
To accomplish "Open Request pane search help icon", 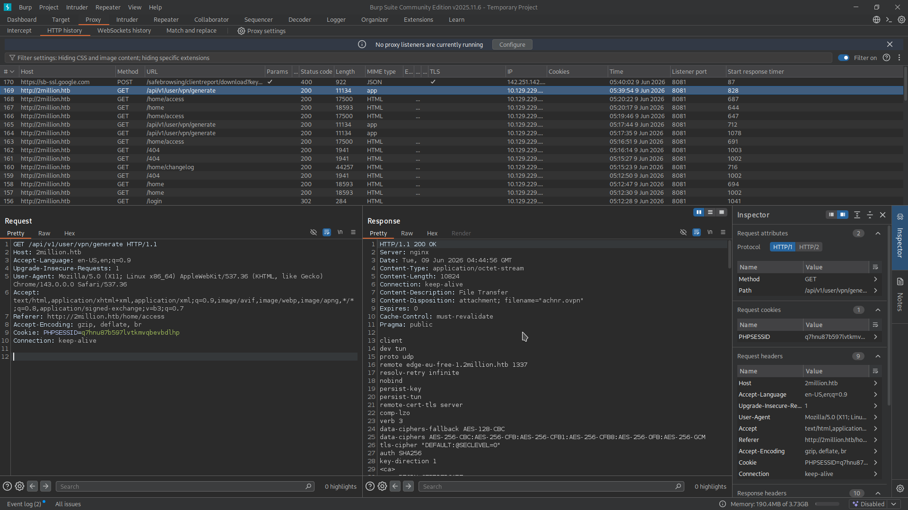I will coord(7,486).
